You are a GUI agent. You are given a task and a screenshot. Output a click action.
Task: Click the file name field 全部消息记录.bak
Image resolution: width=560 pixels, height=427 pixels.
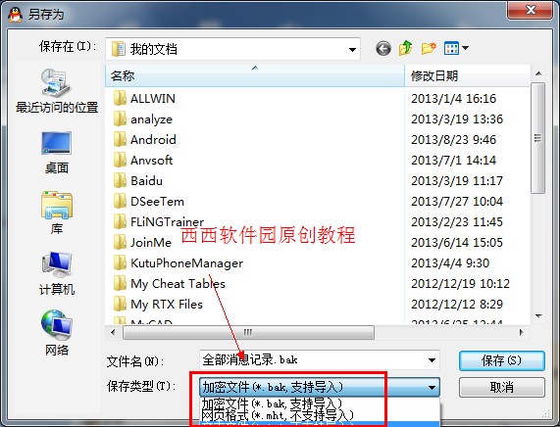pos(313,360)
